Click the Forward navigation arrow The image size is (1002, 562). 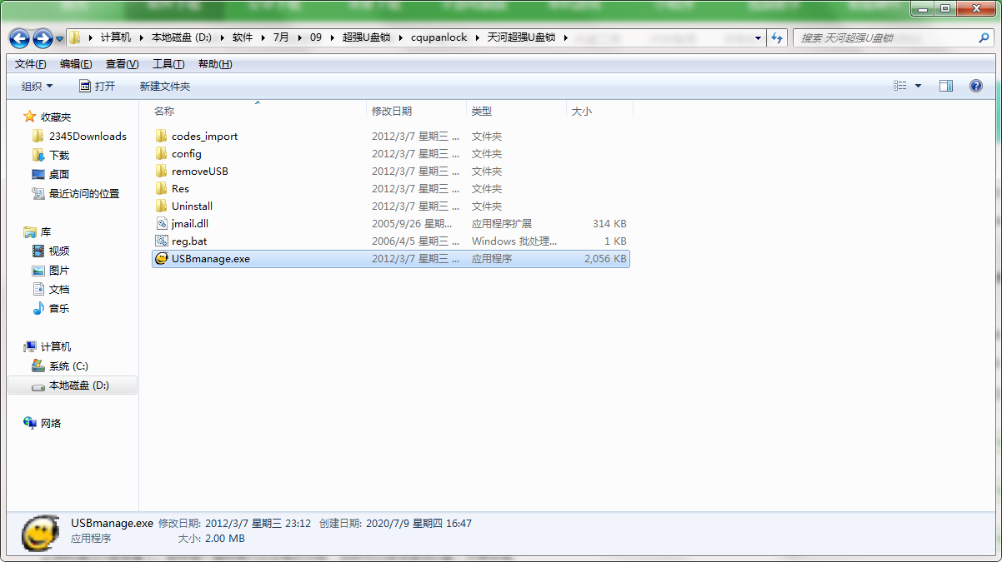43,37
